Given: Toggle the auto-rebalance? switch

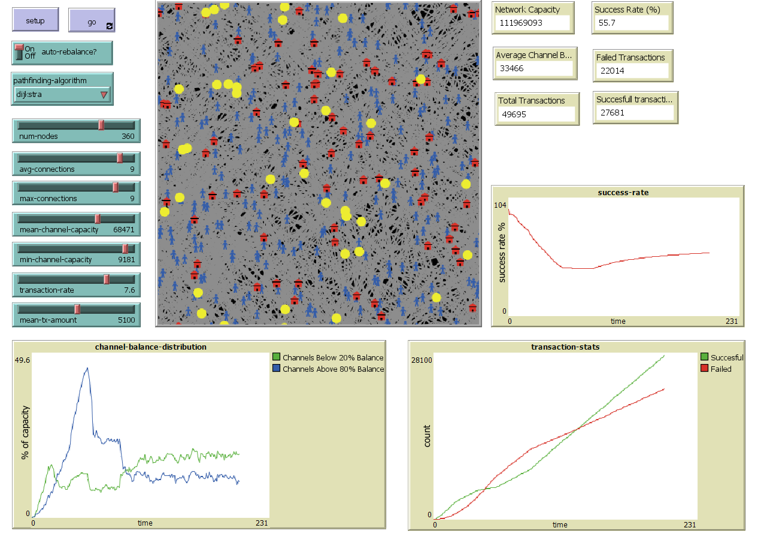Looking at the screenshot, I should pyautogui.click(x=19, y=52).
